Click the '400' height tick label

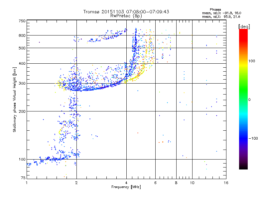click(x=22, y=64)
